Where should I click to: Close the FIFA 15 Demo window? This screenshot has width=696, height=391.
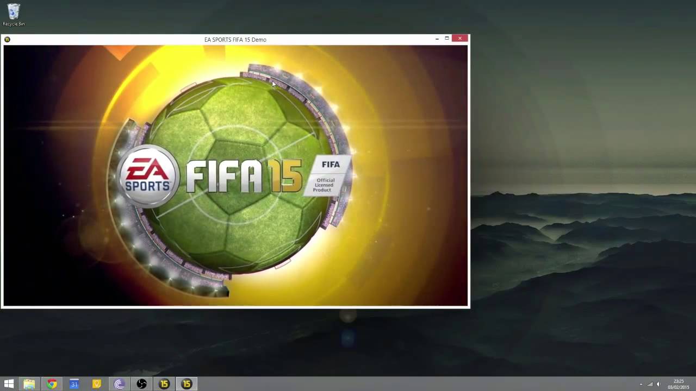coord(460,39)
